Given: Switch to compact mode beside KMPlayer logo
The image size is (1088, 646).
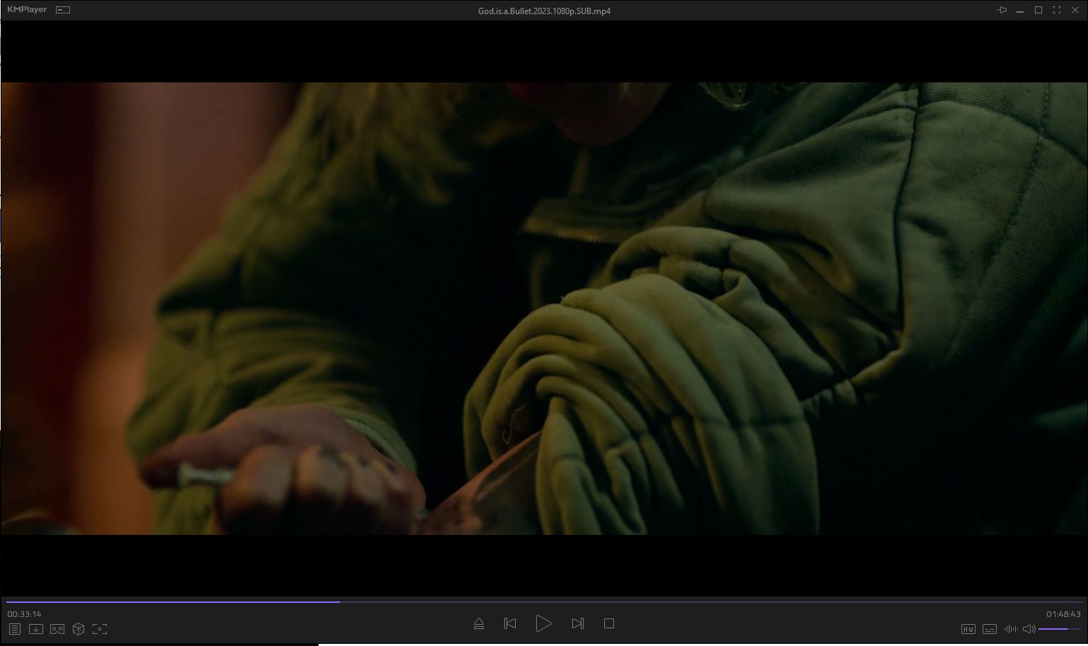Looking at the screenshot, I should click(63, 10).
